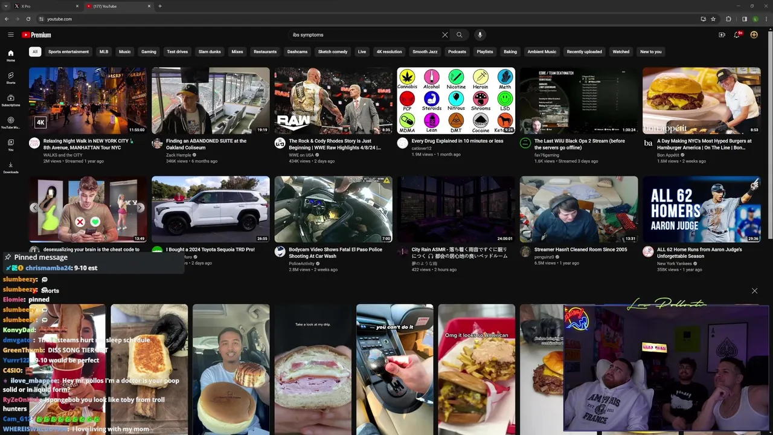The image size is (773, 435).
Task: Select the 4K resolution chip
Action: pos(389,52)
